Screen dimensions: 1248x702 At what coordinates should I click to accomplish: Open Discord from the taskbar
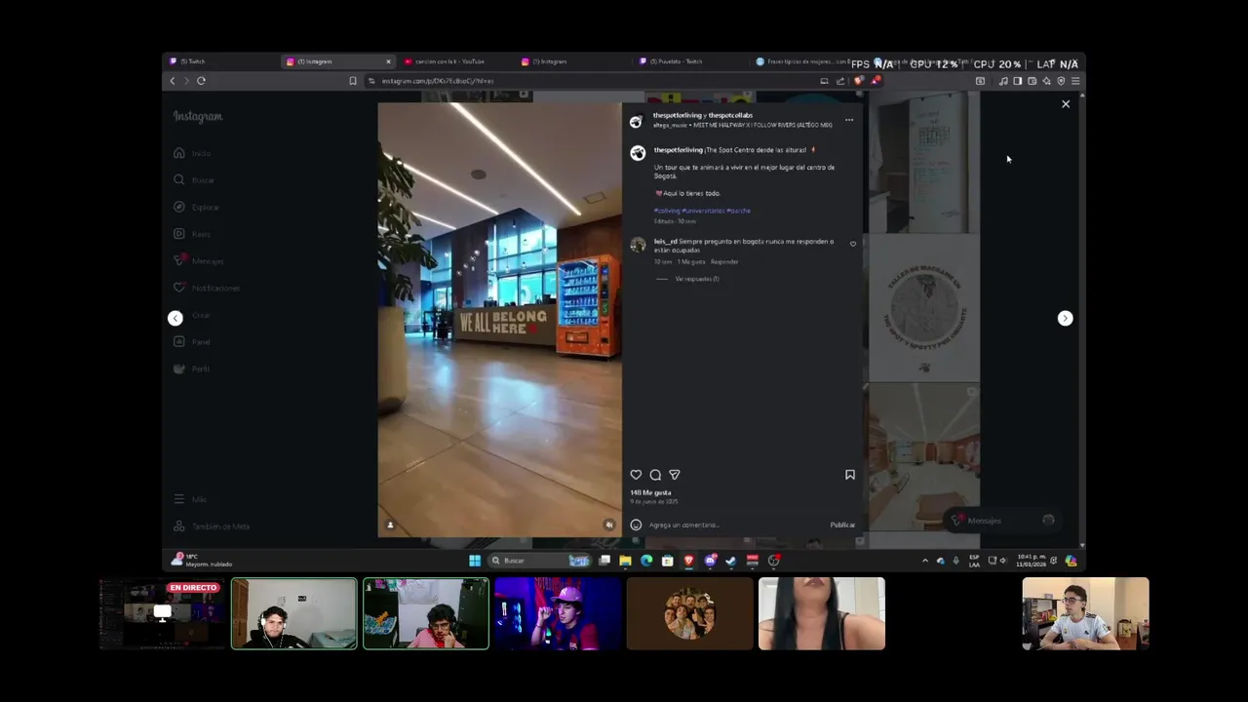tap(710, 561)
